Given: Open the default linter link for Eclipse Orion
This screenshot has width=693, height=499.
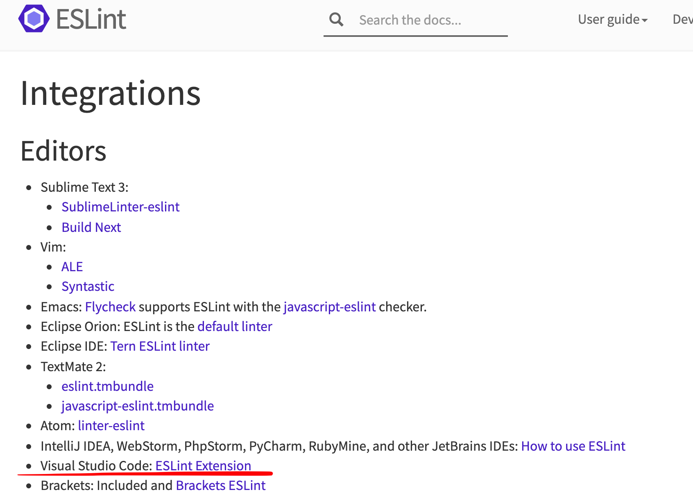Looking at the screenshot, I should pyautogui.click(x=234, y=326).
